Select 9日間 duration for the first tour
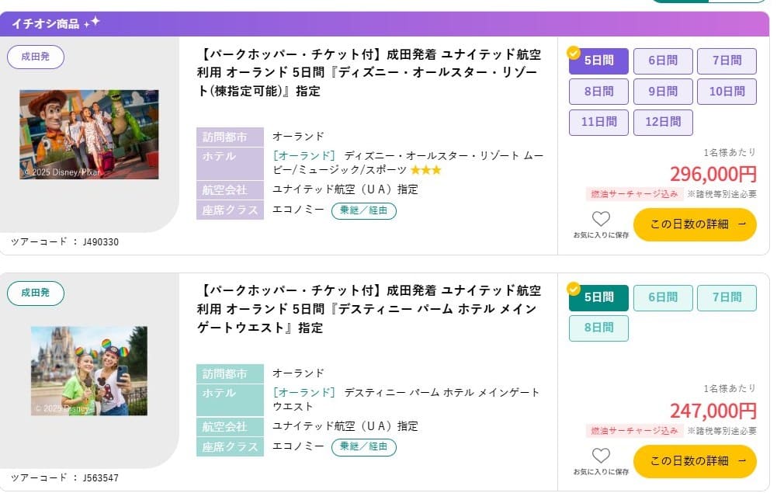The height and width of the screenshot is (493, 777). coord(663,91)
